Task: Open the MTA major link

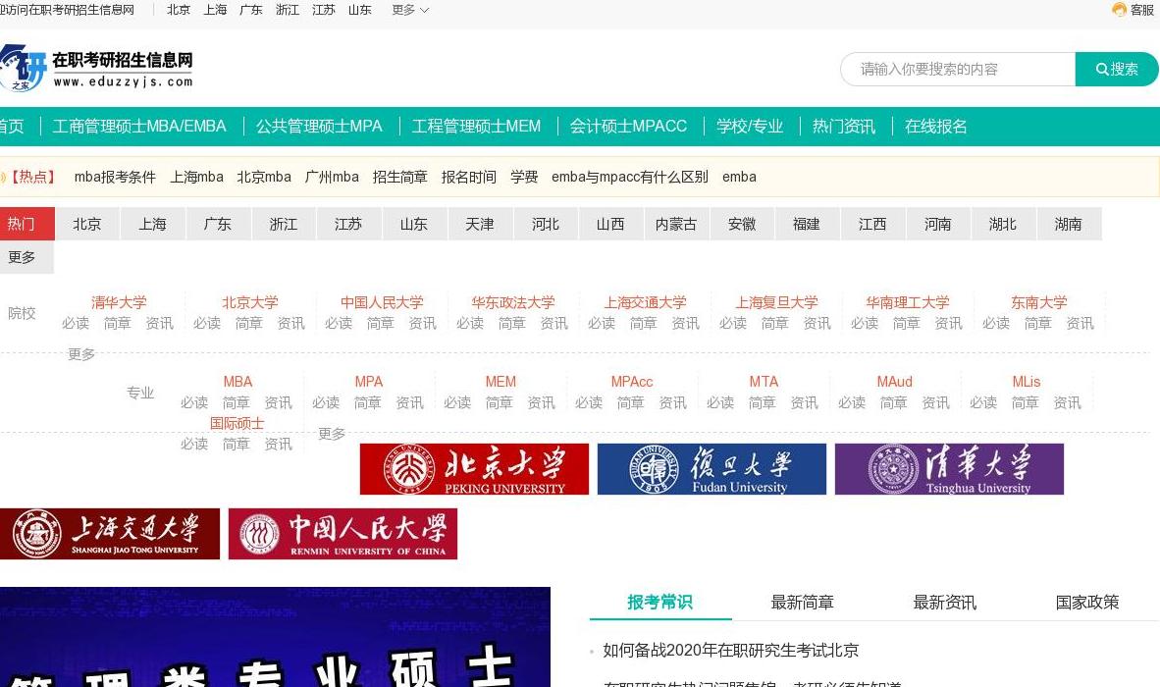Action: pos(764,382)
